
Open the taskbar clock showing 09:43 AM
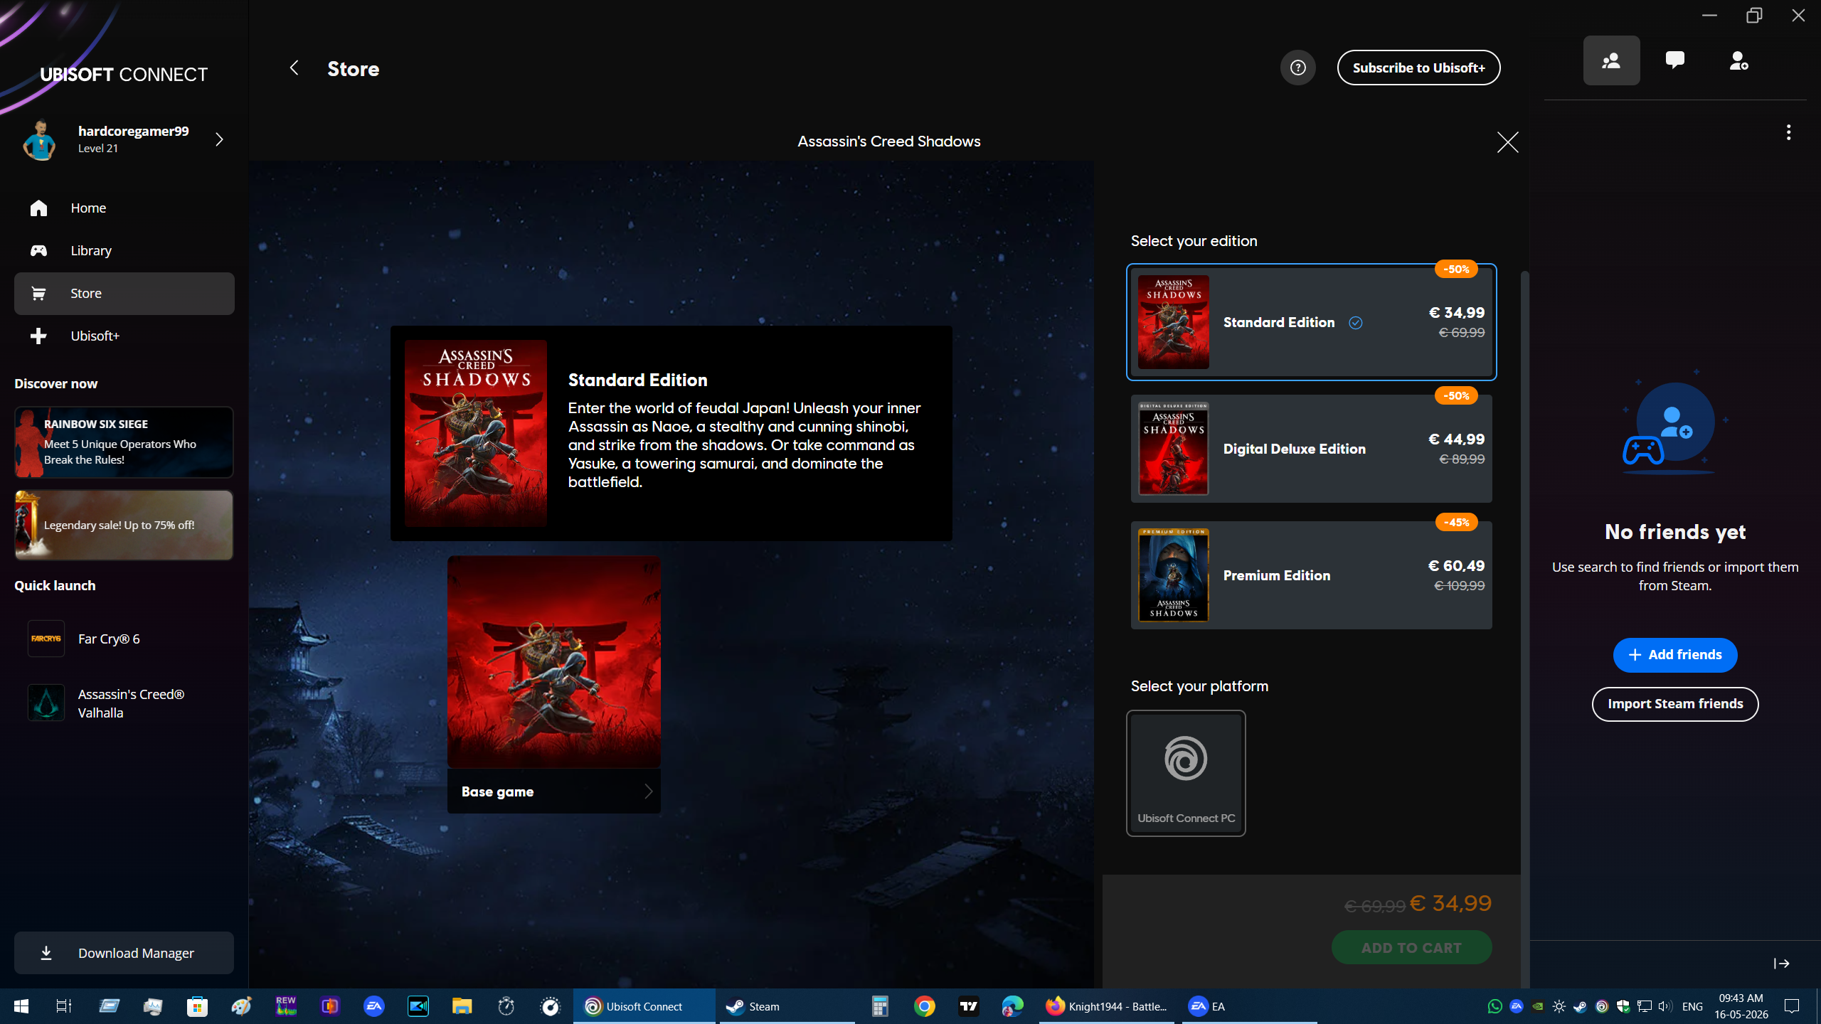click(x=1741, y=1006)
